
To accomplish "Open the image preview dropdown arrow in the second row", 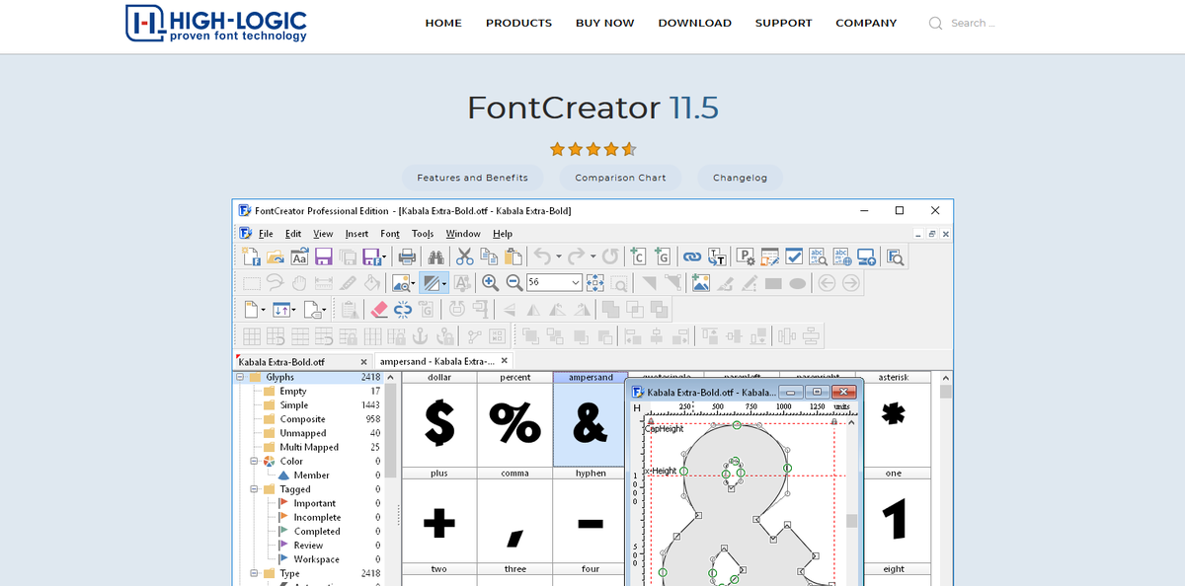I will pyautogui.click(x=413, y=283).
